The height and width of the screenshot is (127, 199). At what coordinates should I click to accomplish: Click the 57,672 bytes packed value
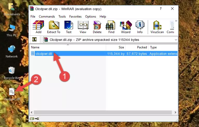pos(137,54)
